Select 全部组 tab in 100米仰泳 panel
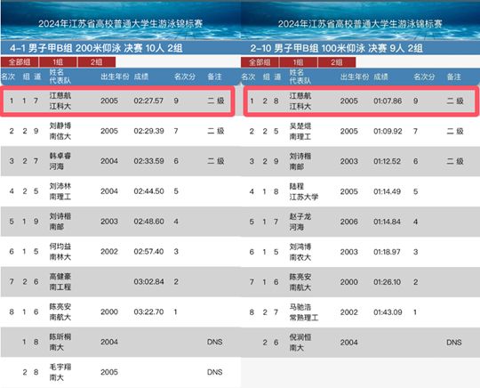 260,62
